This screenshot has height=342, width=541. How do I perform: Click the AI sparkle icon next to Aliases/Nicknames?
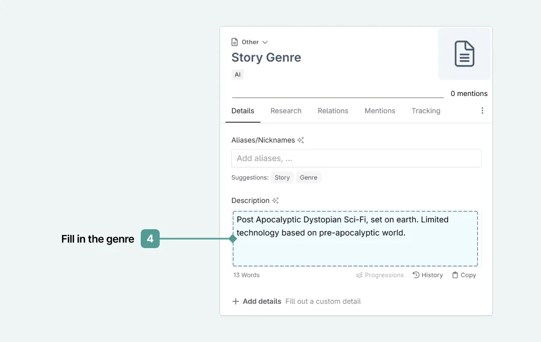(x=300, y=140)
